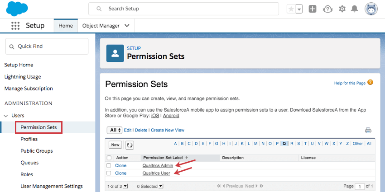Switch to the Home tab
This screenshot has width=385, height=192.
(66, 26)
